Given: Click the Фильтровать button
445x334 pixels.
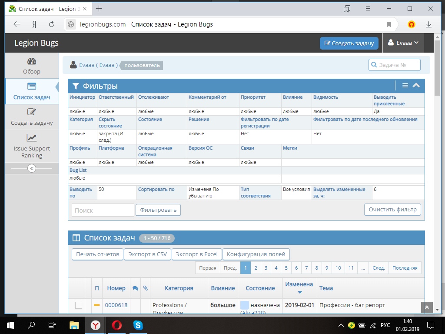Looking at the screenshot, I should click(x=158, y=210).
